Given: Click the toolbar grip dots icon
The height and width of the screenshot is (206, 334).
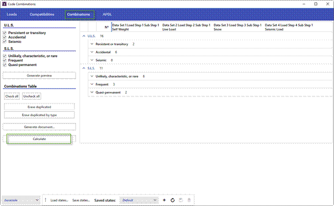Looking at the screenshot, I should [x=45, y=200].
